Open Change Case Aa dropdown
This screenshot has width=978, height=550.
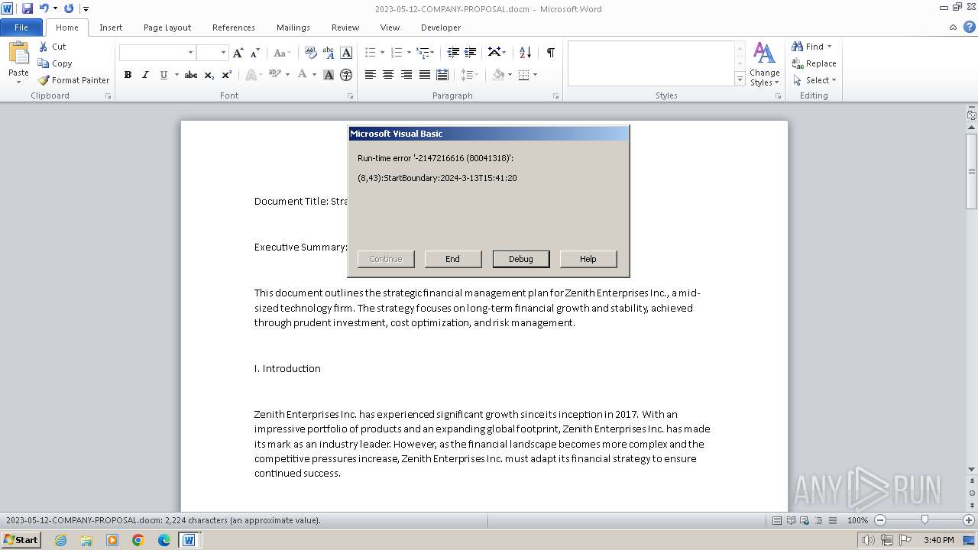point(282,53)
